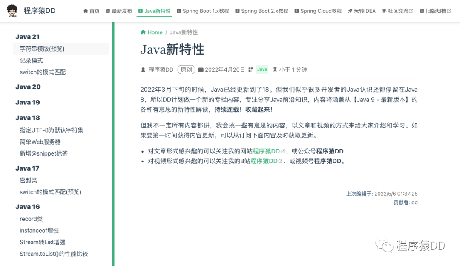Click the Java新特性 page heading

pyautogui.click(x=172, y=49)
